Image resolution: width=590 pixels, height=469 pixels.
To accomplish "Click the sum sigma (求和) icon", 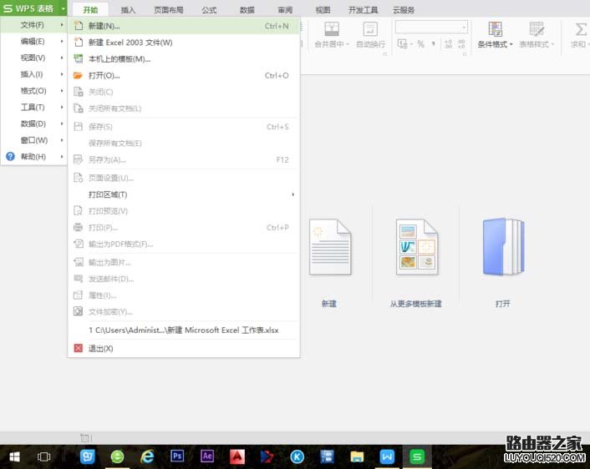I will click(581, 29).
